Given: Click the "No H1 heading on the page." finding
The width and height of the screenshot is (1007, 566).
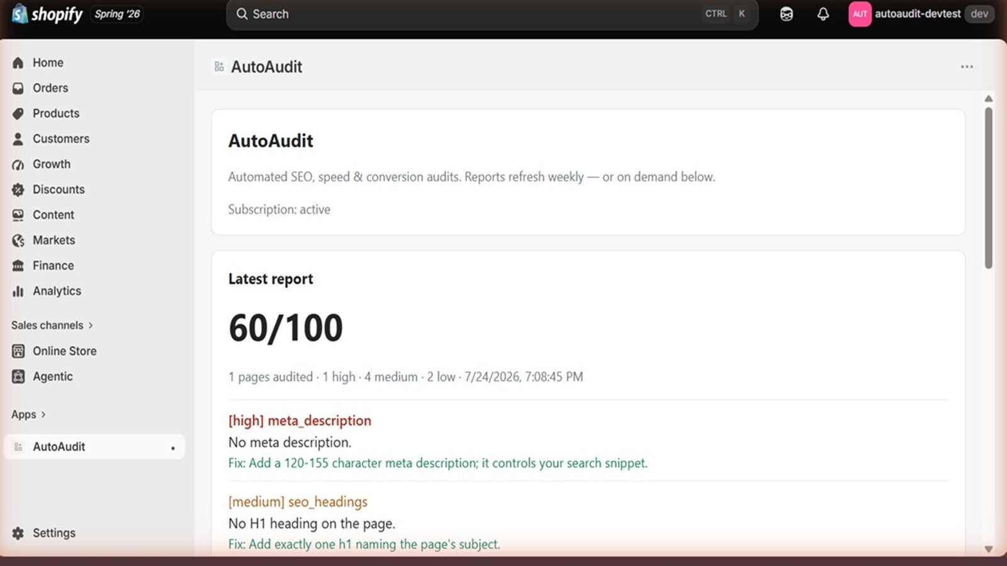Looking at the screenshot, I should point(312,524).
